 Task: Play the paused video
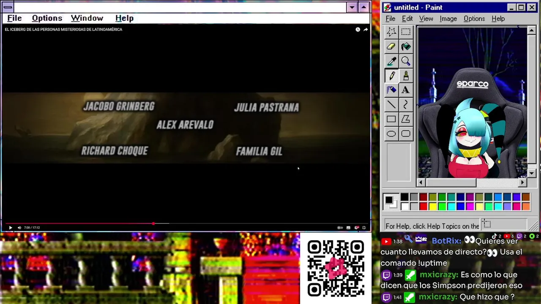pos(11,228)
